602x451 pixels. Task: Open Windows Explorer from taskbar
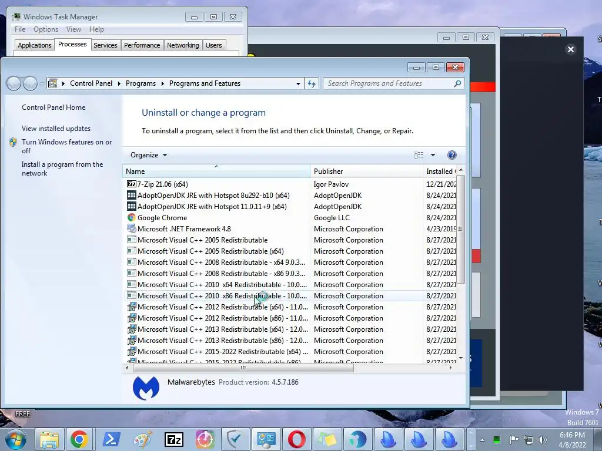pos(49,439)
